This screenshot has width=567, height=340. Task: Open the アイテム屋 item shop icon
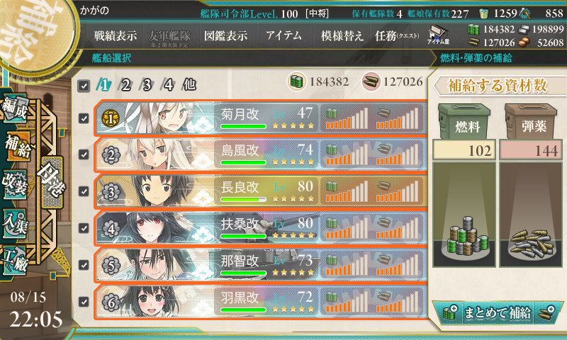pos(438,35)
